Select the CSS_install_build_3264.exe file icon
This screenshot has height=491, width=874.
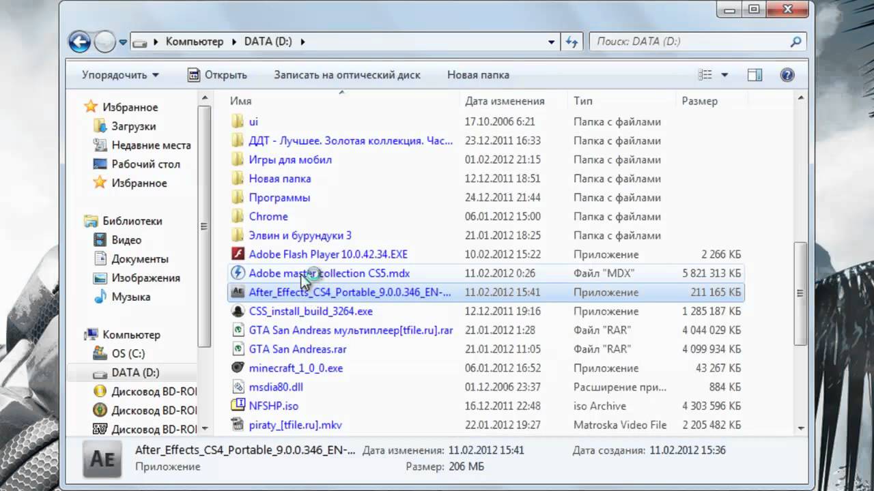pyautogui.click(x=238, y=311)
